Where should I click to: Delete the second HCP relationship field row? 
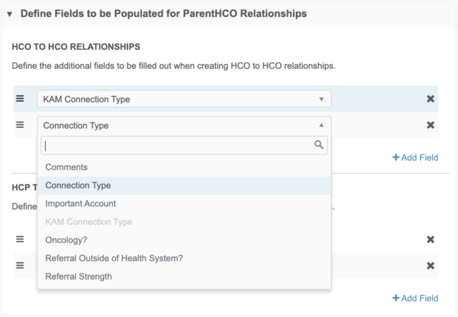pyautogui.click(x=431, y=266)
